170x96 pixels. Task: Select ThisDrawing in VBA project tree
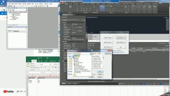[17, 15]
